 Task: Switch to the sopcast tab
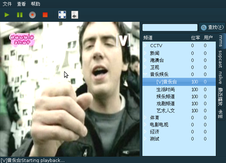coord(220,59)
